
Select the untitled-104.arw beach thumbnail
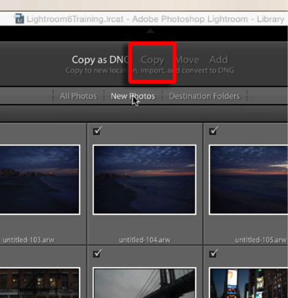coord(144,180)
